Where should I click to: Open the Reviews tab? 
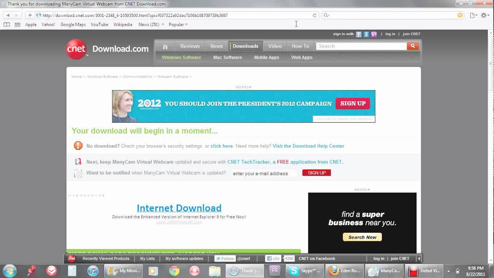tap(190, 46)
